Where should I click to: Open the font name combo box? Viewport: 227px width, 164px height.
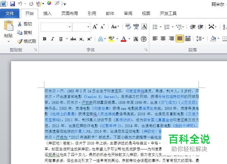pyautogui.click(x=57, y=27)
